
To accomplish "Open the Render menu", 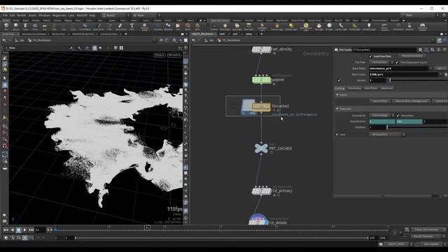I will (x=22, y=15).
